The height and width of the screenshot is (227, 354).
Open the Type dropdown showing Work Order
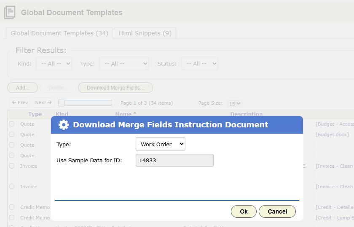point(161,144)
